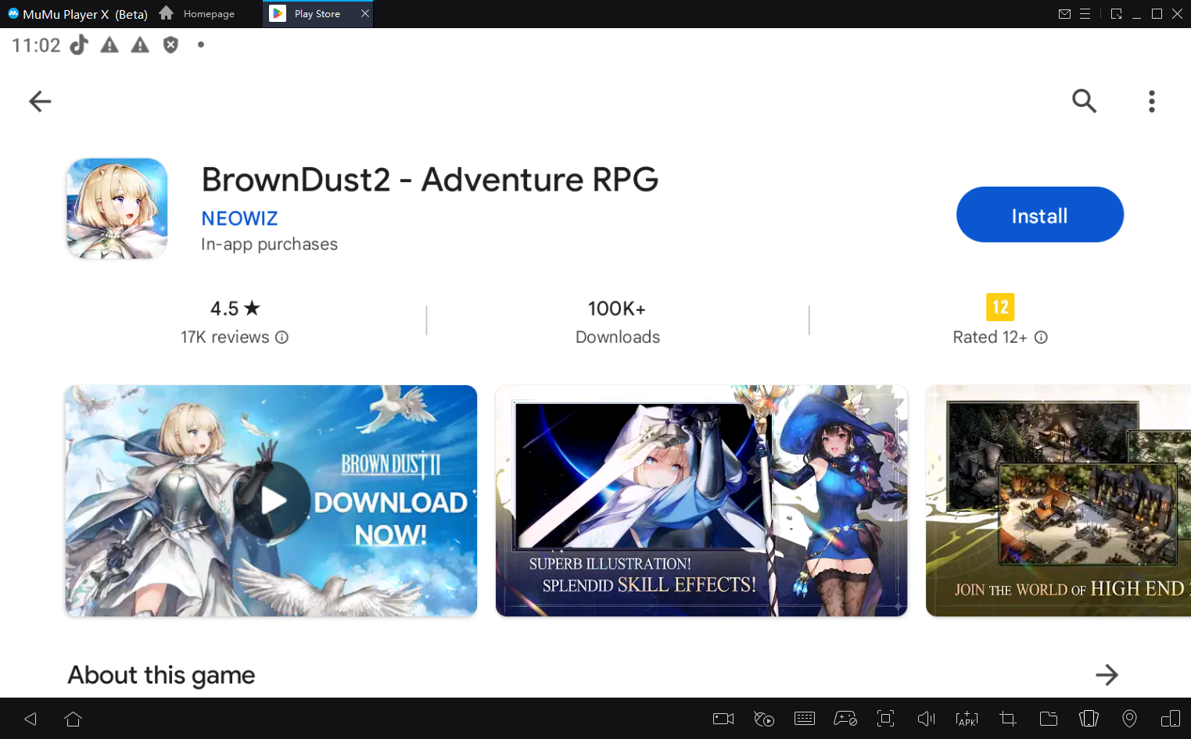Open the keyboard mapping tool
This screenshot has height=739, width=1191.
click(804, 719)
